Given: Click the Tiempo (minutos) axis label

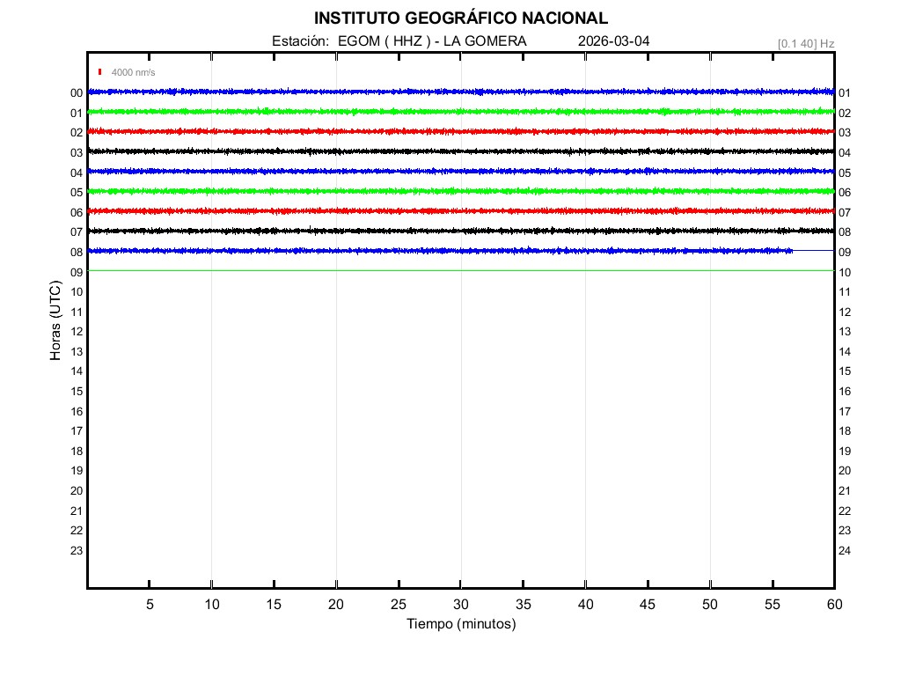Looking at the screenshot, I should point(460,624).
